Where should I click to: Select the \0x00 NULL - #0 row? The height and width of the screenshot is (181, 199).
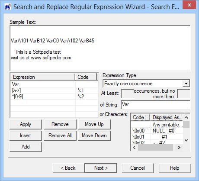[157, 131]
